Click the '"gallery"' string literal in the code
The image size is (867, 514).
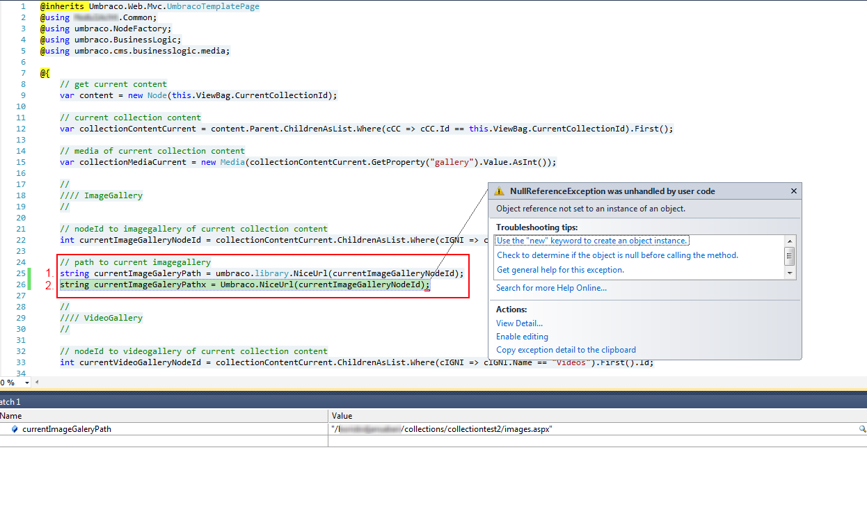453,162
